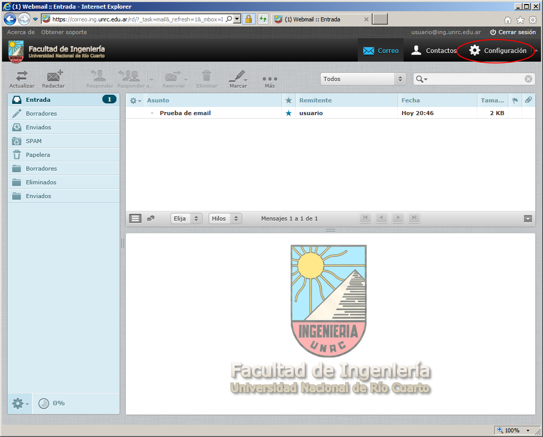Open the SPAM folder
Image resolution: width=543 pixels, height=437 pixels.
(x=64, y=141)
